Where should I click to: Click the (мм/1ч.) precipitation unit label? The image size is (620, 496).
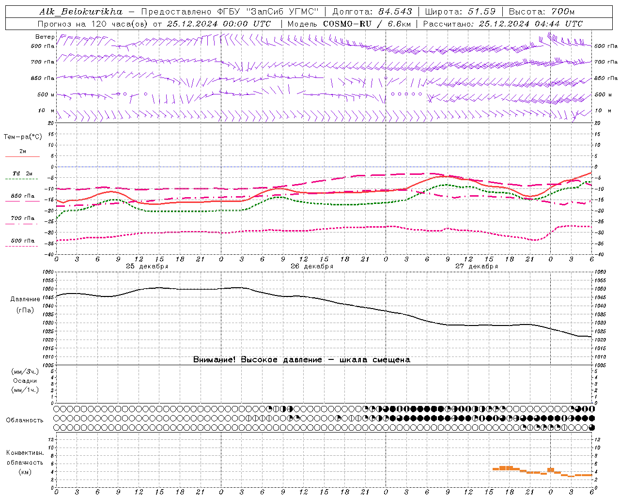(x=25, y=390)
